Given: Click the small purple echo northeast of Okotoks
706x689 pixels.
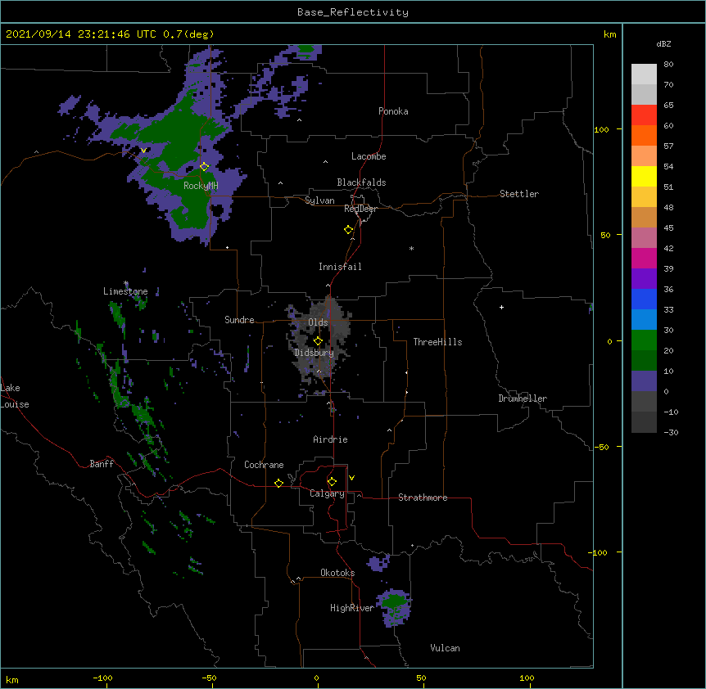Looking at the screenshot, I should pos(378,563).
